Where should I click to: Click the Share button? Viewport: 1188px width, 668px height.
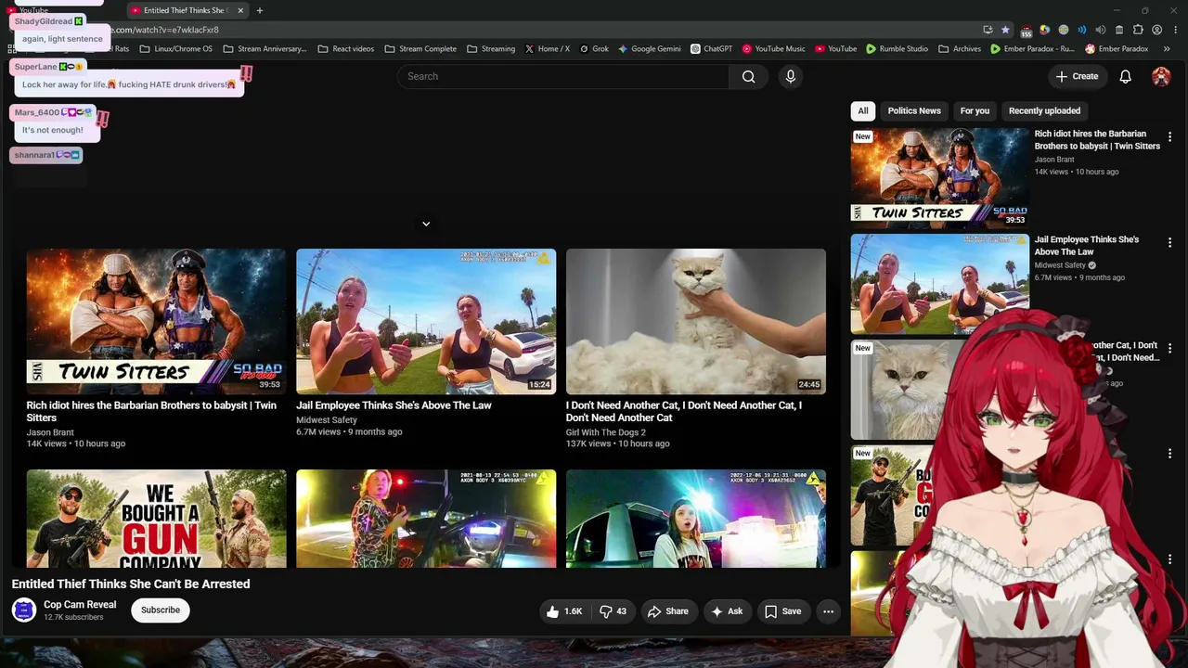point(668,611)
